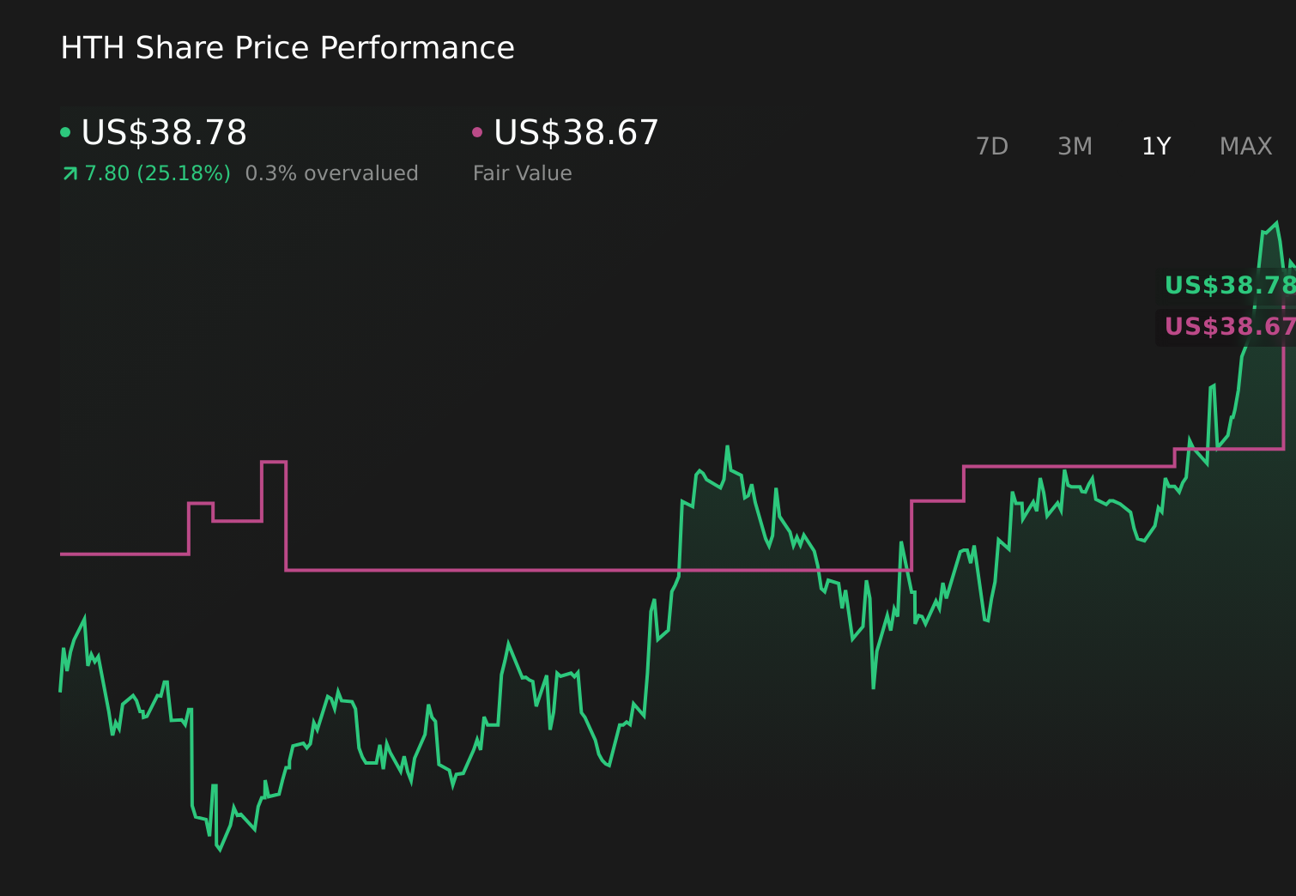The image size is (1296, 896).
Task: Toggle the Fair Value series via its pink dot
Action: (x=479, y=131)
